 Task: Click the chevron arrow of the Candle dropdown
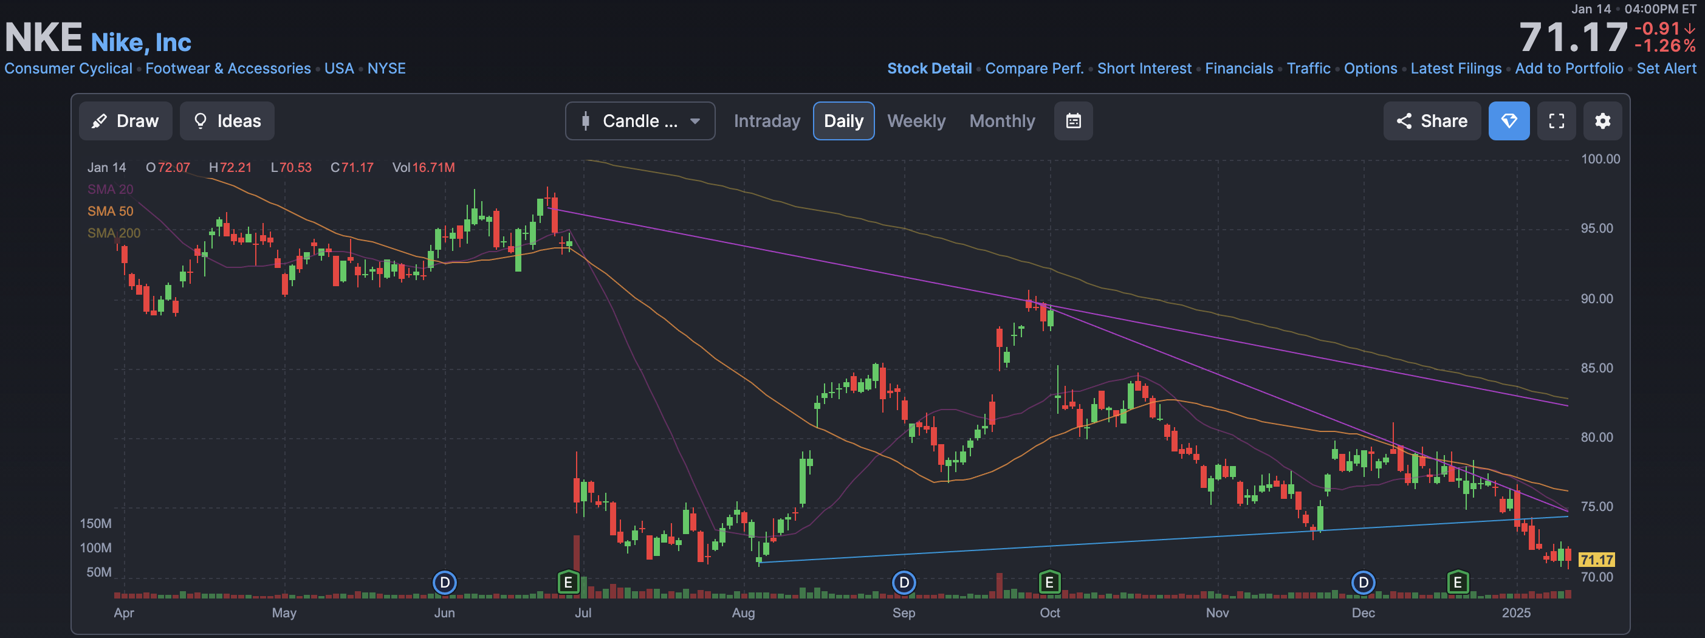click(x=695, y=122)
